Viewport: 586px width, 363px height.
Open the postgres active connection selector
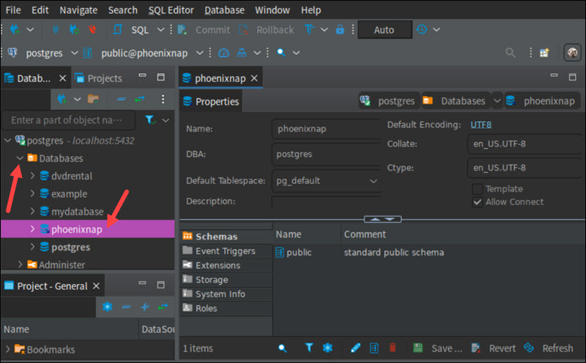43,53
